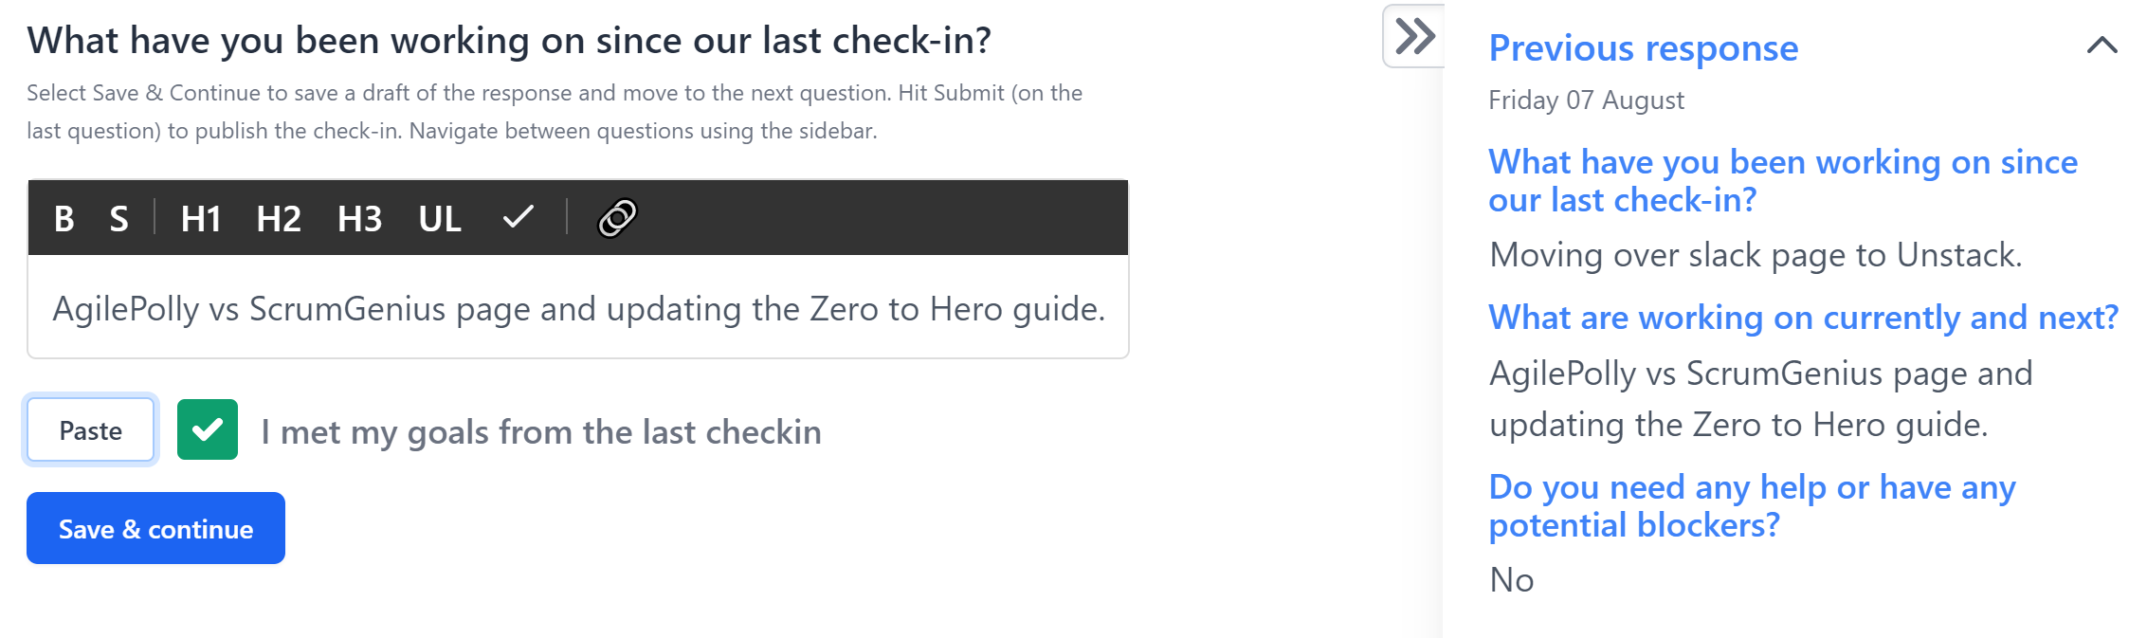Image resolution: width=2147 pixels, height=638 pixels.
Task: Collapse the Previous response section
Action: pyautogui.click(x=2101, y=46)
